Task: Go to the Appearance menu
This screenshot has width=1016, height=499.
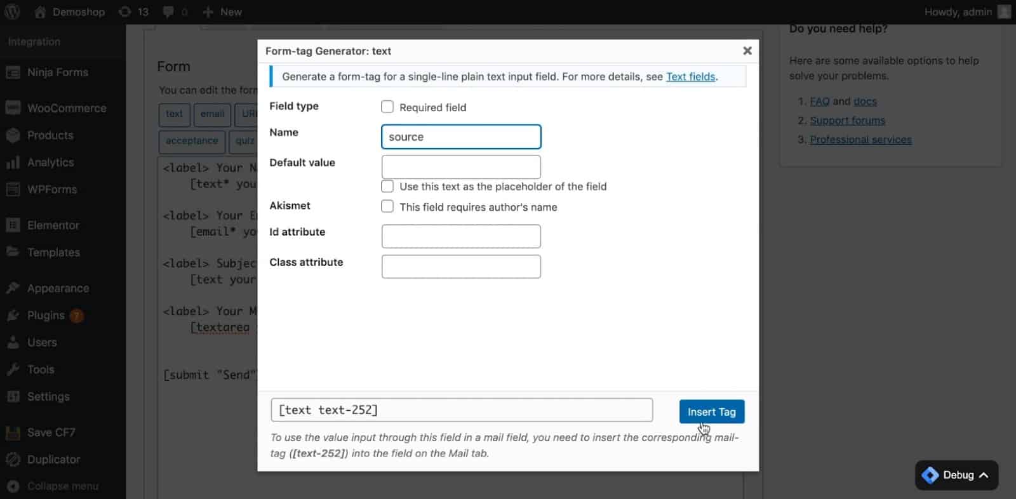Action: 58,288
